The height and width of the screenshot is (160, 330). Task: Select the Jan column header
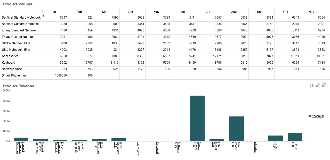tap(53, 12)
